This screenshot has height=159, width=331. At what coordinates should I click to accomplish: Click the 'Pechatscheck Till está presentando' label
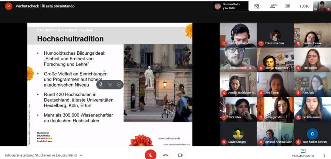click(x=45, y=6)
